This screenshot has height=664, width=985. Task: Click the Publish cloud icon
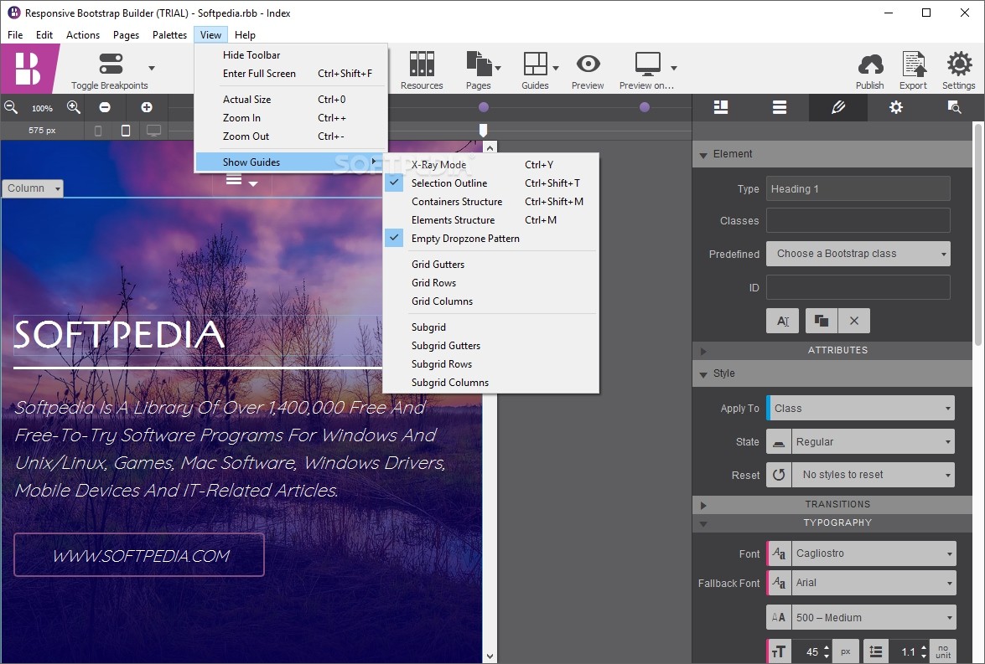tap(869, 65)
